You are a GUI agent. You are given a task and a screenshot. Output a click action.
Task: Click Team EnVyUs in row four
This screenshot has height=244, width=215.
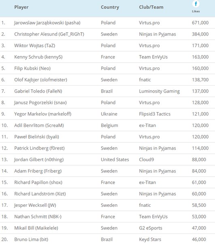153,57
